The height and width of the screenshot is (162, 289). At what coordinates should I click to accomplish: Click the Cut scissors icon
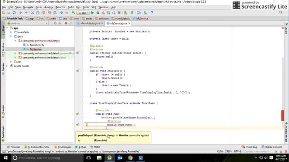pos(33,13)
